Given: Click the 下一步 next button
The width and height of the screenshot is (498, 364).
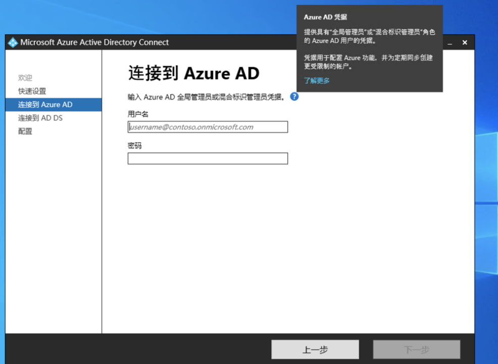Looking at the screenshot, I should coord(416,349).
